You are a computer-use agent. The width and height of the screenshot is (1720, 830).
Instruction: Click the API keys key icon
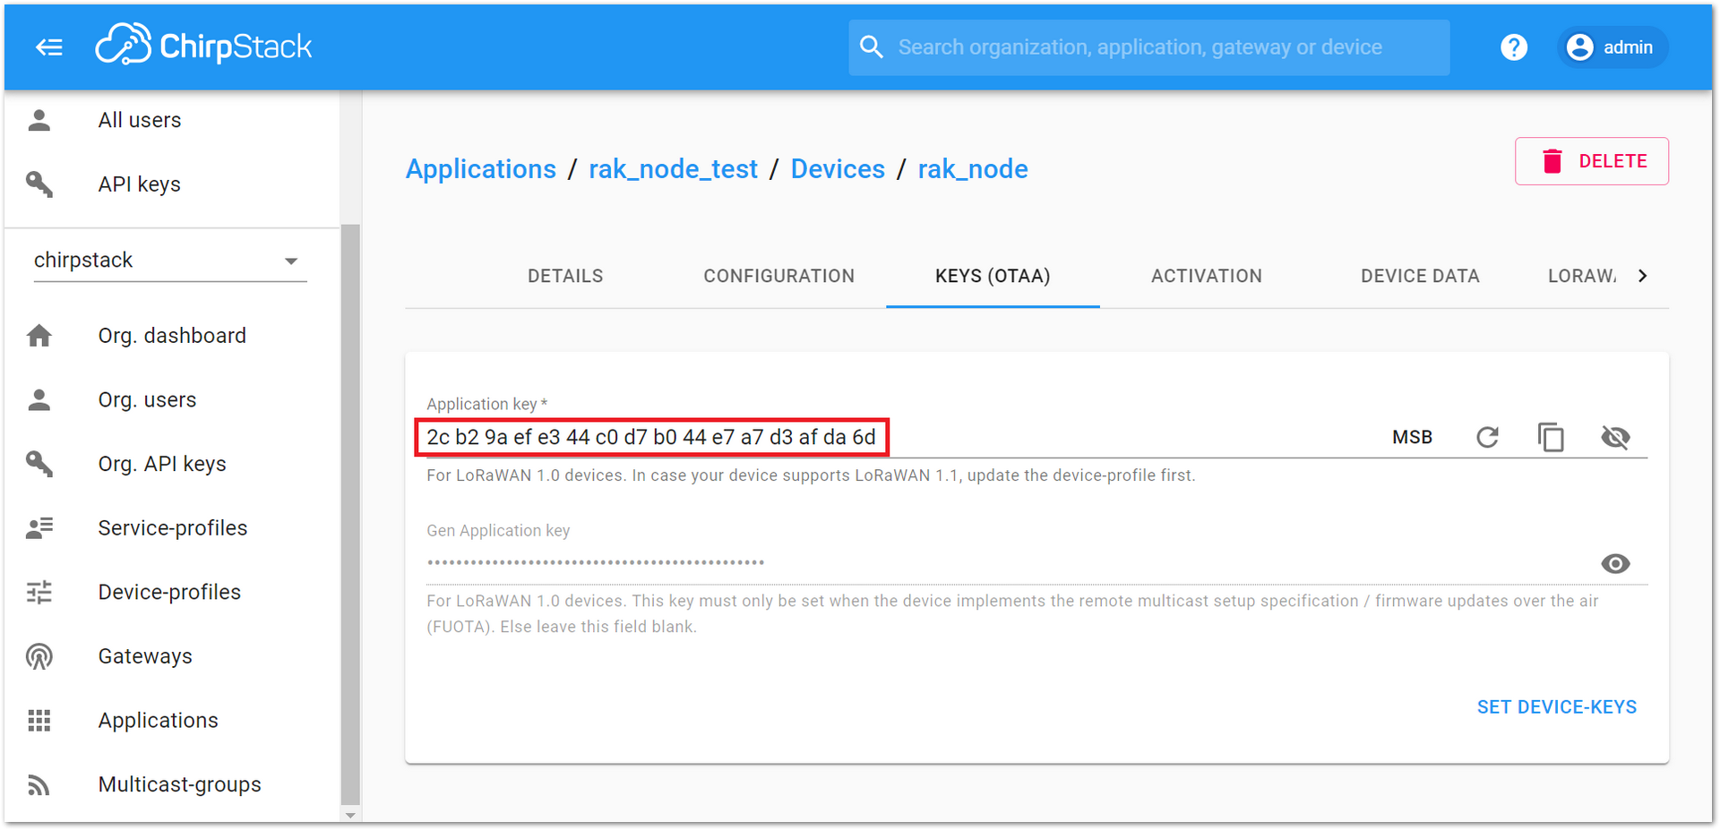click(39, 184)
